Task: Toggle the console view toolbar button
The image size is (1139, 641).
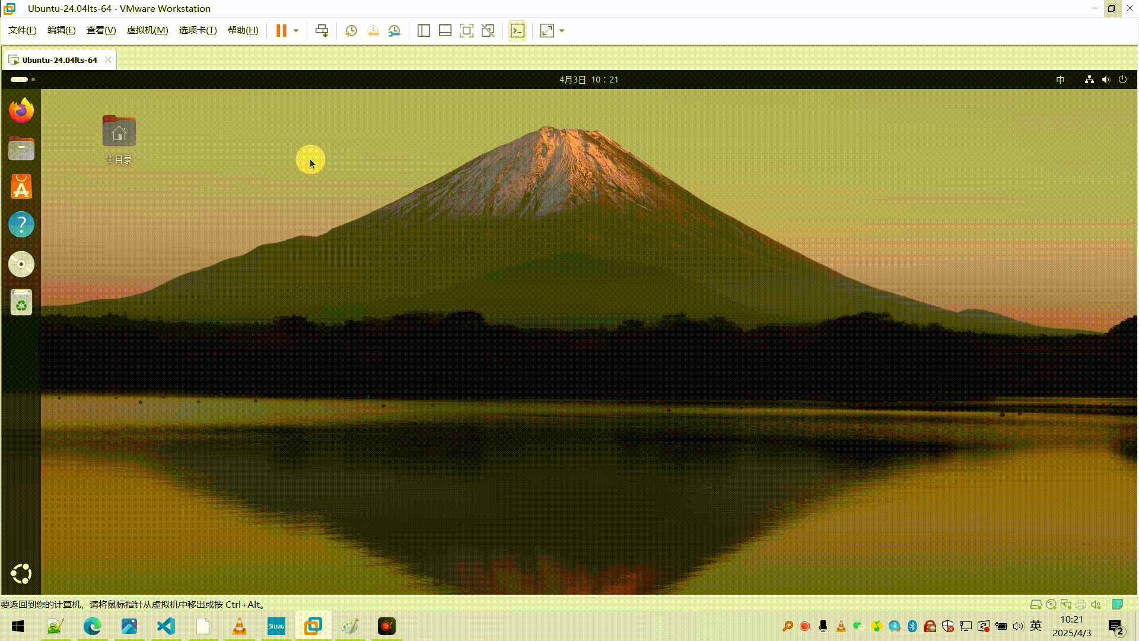Action: (x=517, y=31)
